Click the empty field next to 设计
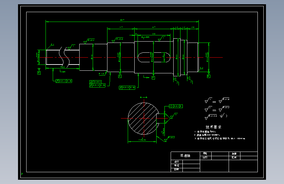The height and width of the screenshot is (184, 284). pyautogui.click(x=191, y=162)
